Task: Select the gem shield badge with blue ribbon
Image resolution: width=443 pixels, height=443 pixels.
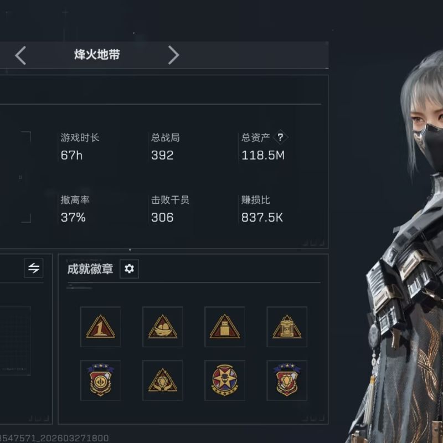Action: click(287, 380)
